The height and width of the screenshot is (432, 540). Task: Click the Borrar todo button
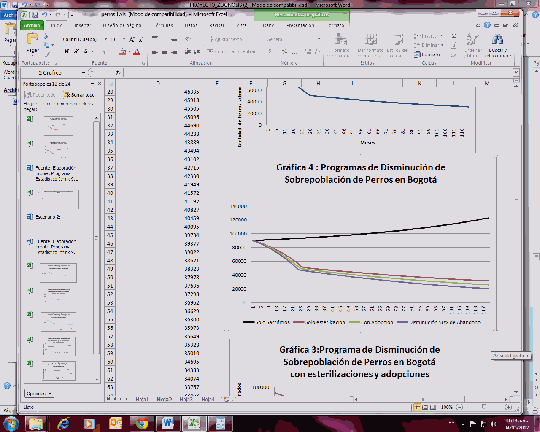tap(80, 95)
